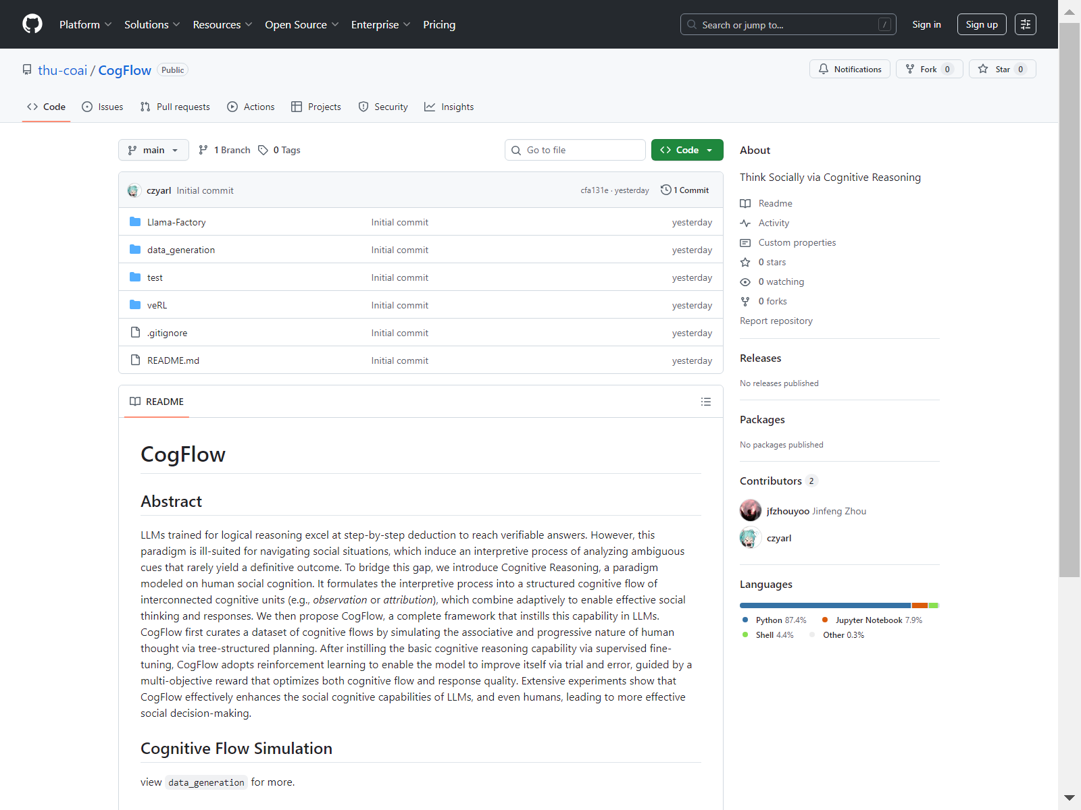Open the main branch selector dropdown
Image resolution: width=1081 pixels, height=810 pixels.
[x=153, y=150]
